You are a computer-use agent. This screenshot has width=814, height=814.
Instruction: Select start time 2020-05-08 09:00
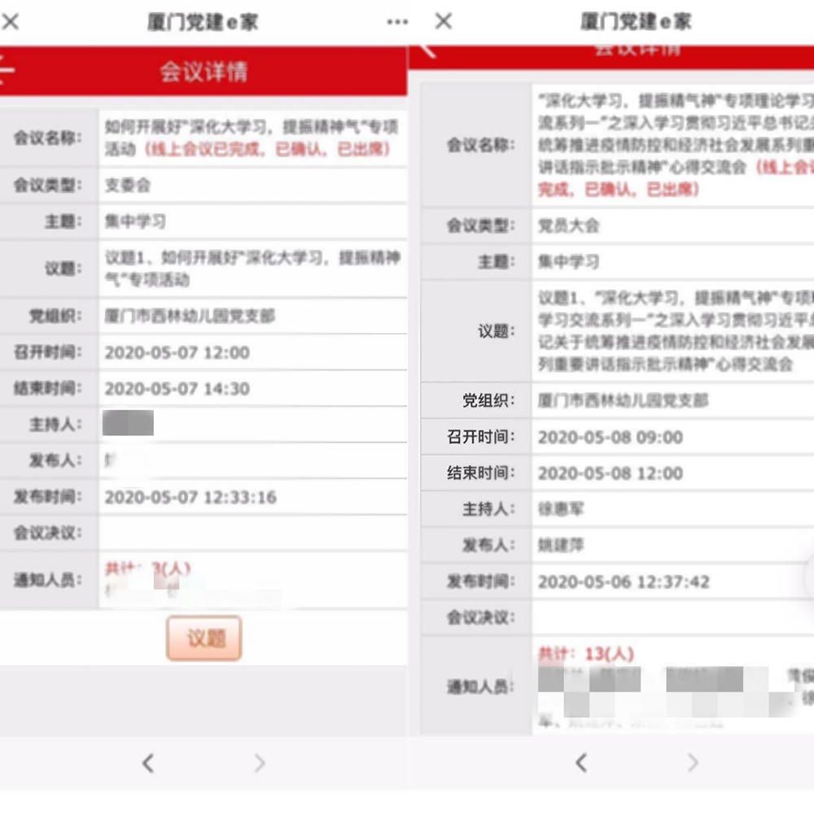tap(610, 437)
